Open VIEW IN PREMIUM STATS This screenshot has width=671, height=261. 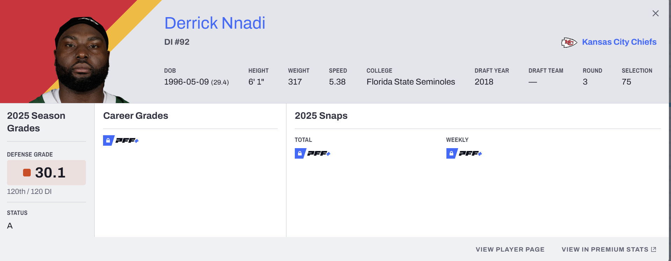coord(605,249)
